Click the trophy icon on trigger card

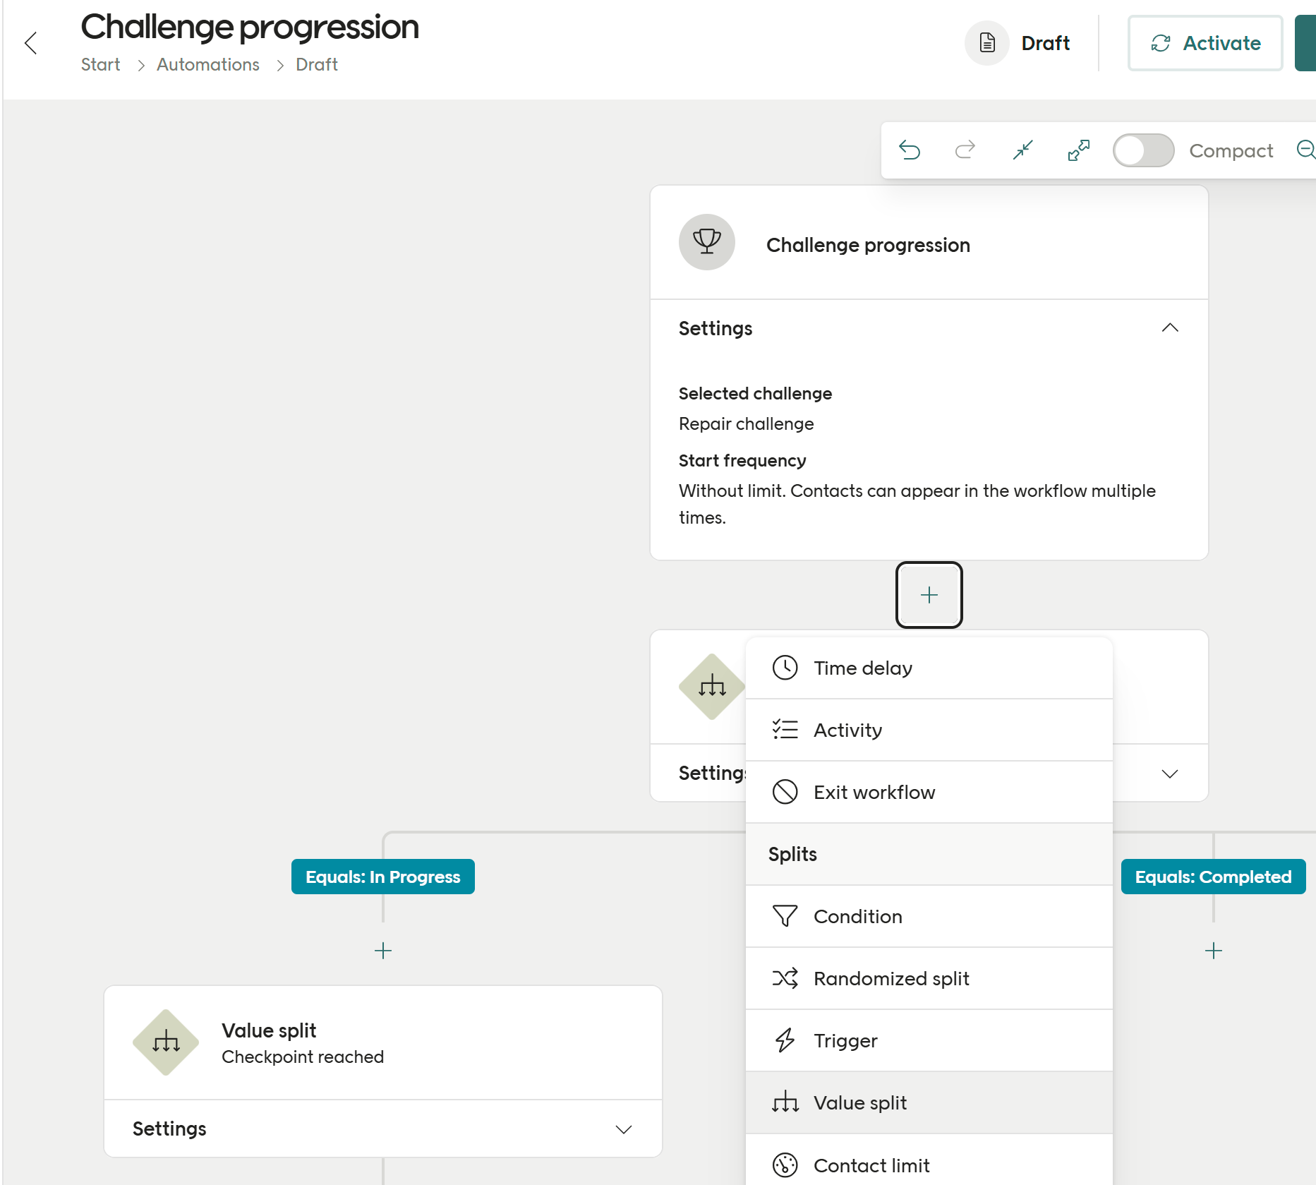tap(706, 242)
